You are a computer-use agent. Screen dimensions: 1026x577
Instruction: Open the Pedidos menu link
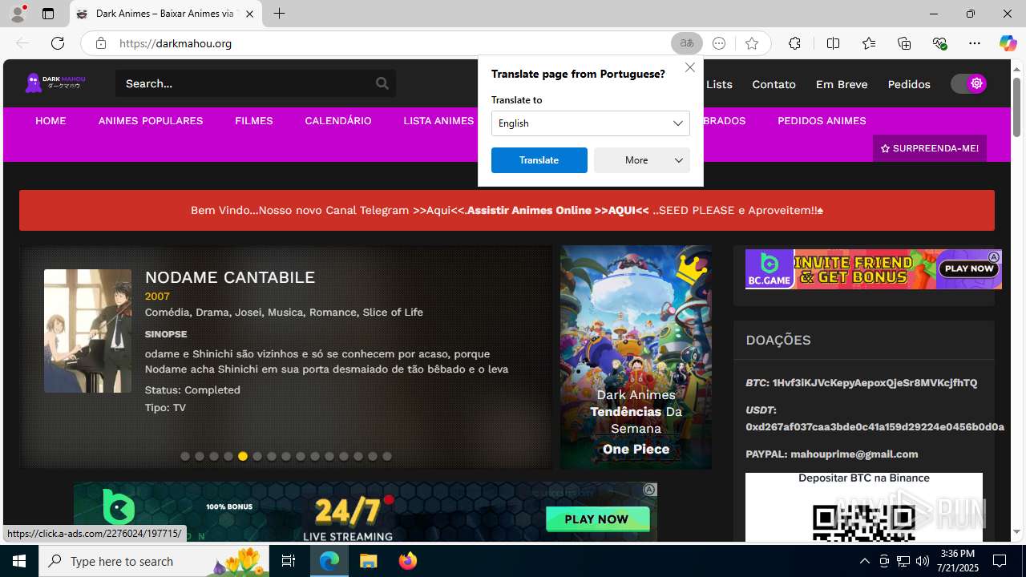[x=909, y=84]
